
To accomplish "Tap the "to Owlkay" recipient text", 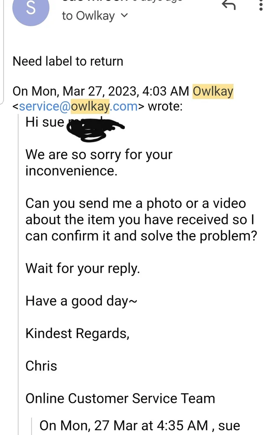I will point(88,16).
